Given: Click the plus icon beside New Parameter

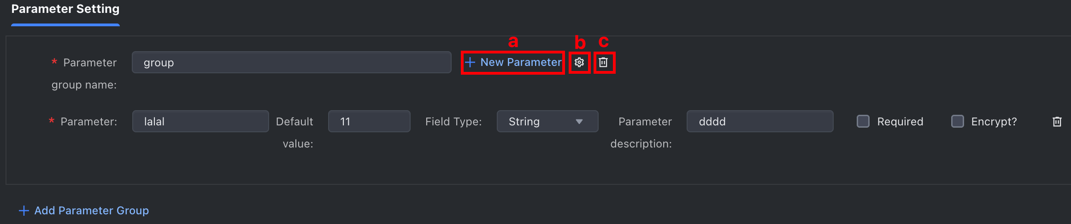Looking at the screenshot, I should click(x=470, y=62).
